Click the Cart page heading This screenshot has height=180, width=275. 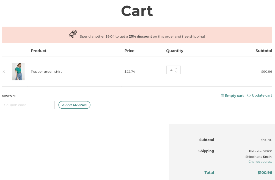[137, 11]
